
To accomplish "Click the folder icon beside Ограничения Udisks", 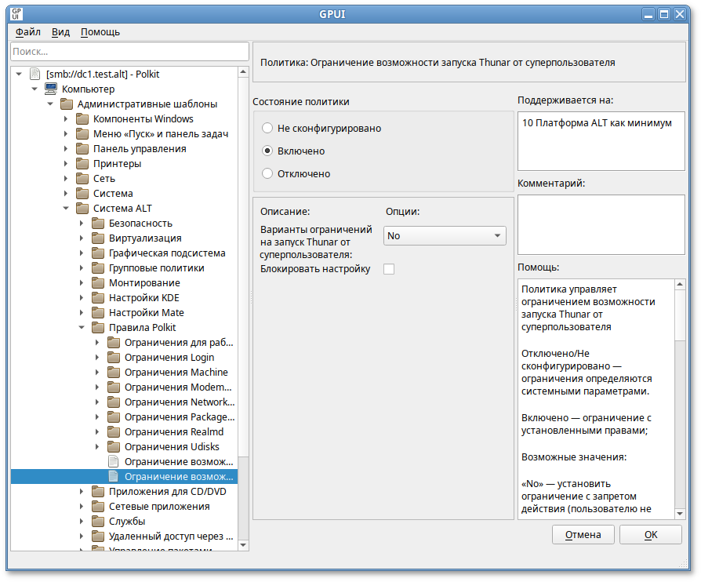I will 113,447.
